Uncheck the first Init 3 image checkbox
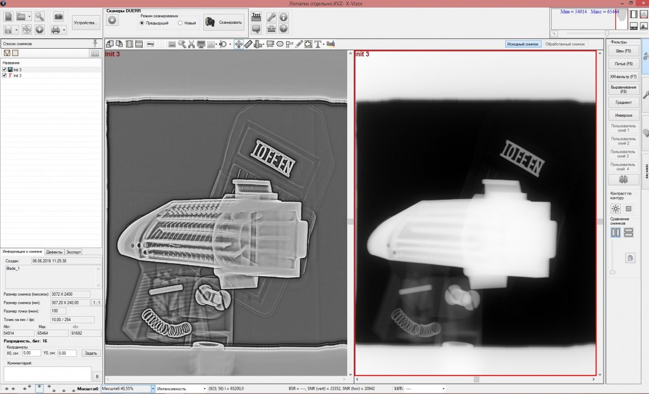The image size is (649, 394). click(4, 70)
